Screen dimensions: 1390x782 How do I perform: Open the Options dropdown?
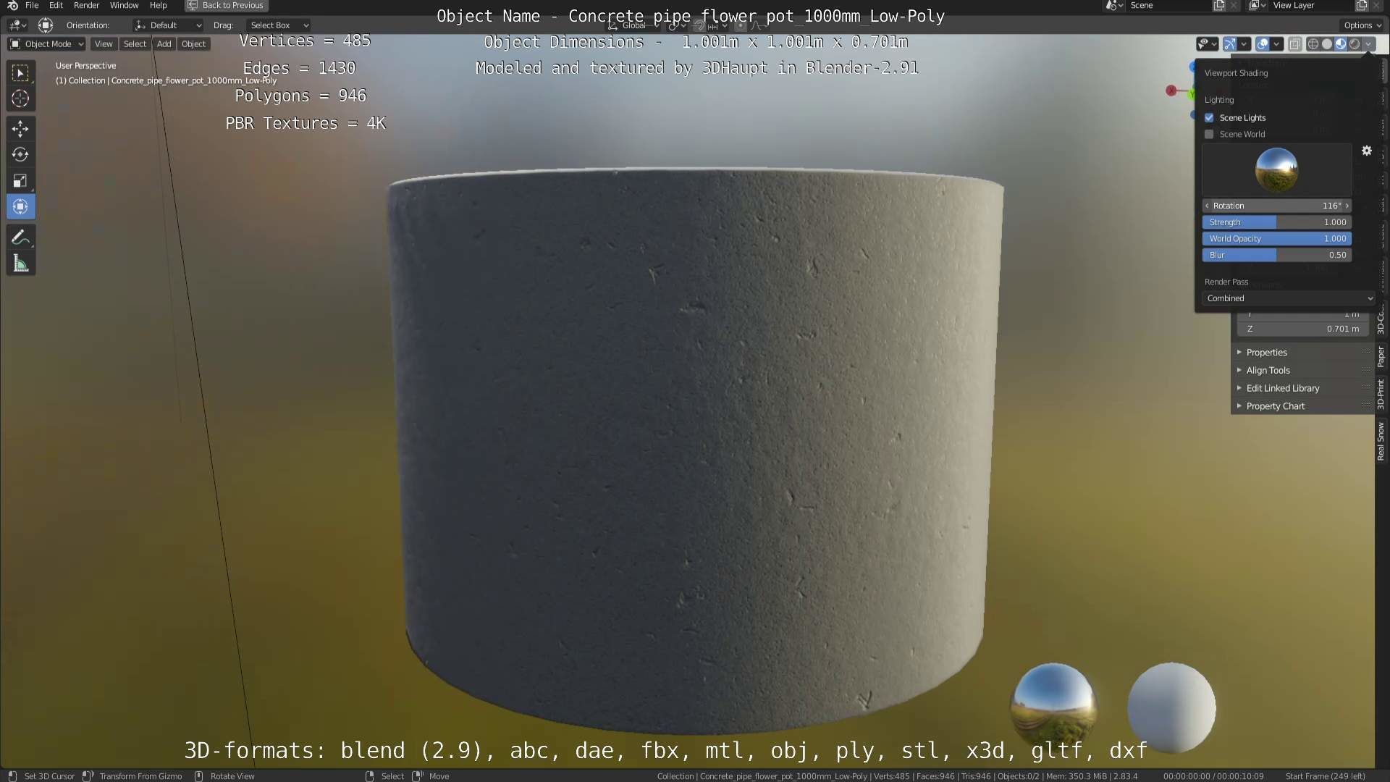[x=1362, y=25]
